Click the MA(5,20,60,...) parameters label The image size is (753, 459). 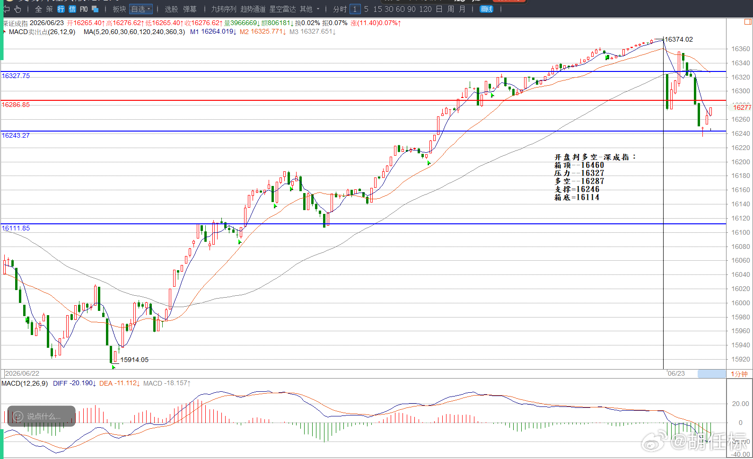pyautogui.click(x=134, y=32)
